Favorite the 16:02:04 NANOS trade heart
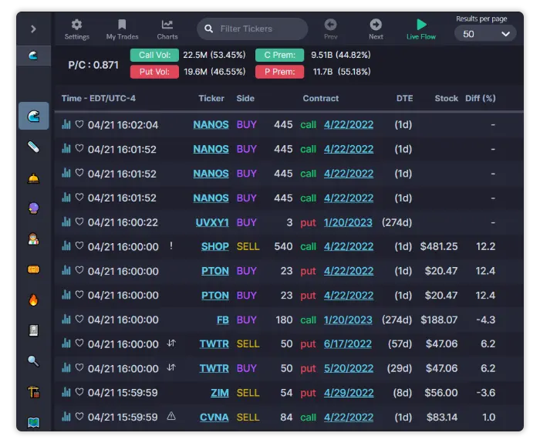540x443 pixels. pyautogui.click(x=79, y=124)
